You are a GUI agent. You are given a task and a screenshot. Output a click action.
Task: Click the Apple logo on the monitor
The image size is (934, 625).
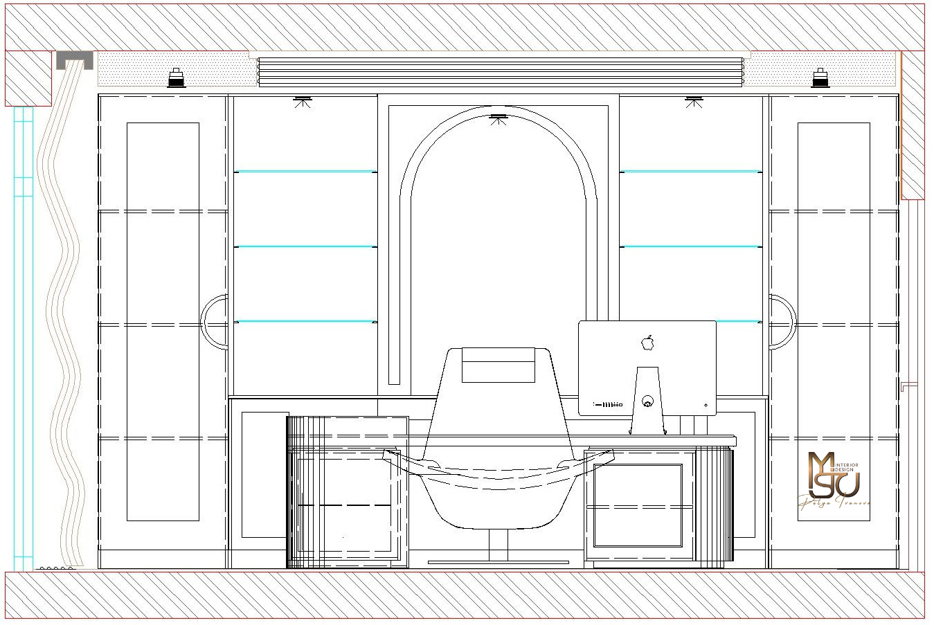(x=648, y=342)
